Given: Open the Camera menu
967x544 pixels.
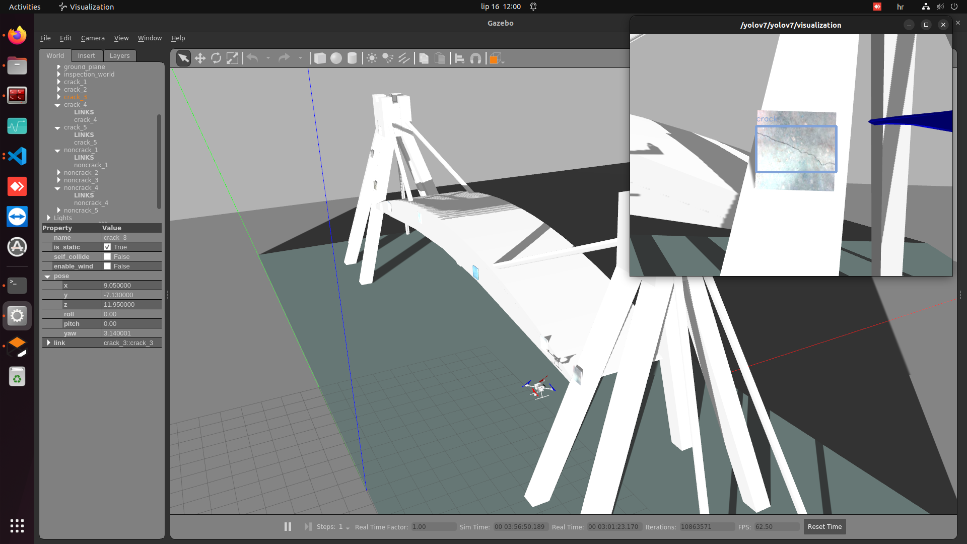Looking at the screenshot, I should coord(93,38).
